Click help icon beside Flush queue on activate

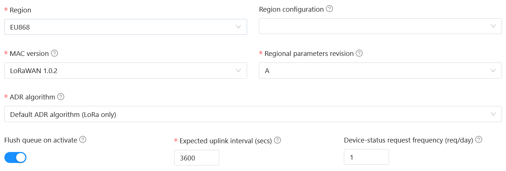(83, 140)
